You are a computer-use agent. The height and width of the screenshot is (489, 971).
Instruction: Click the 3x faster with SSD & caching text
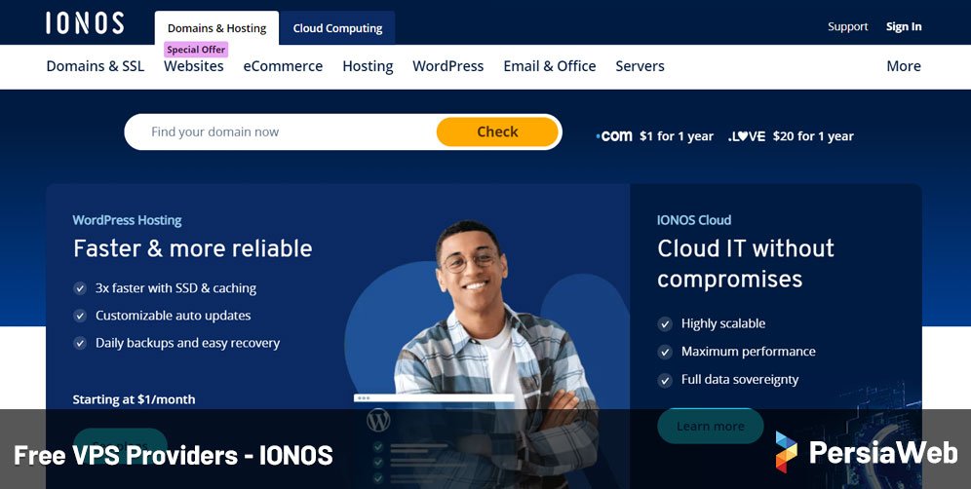click(175, 288)
